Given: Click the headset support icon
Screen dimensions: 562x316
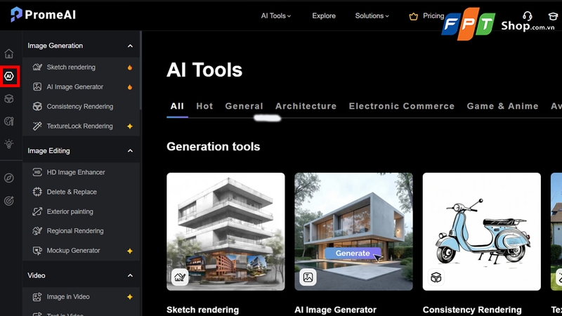Looking at the screenshot, I should click(x=528, y=15).
